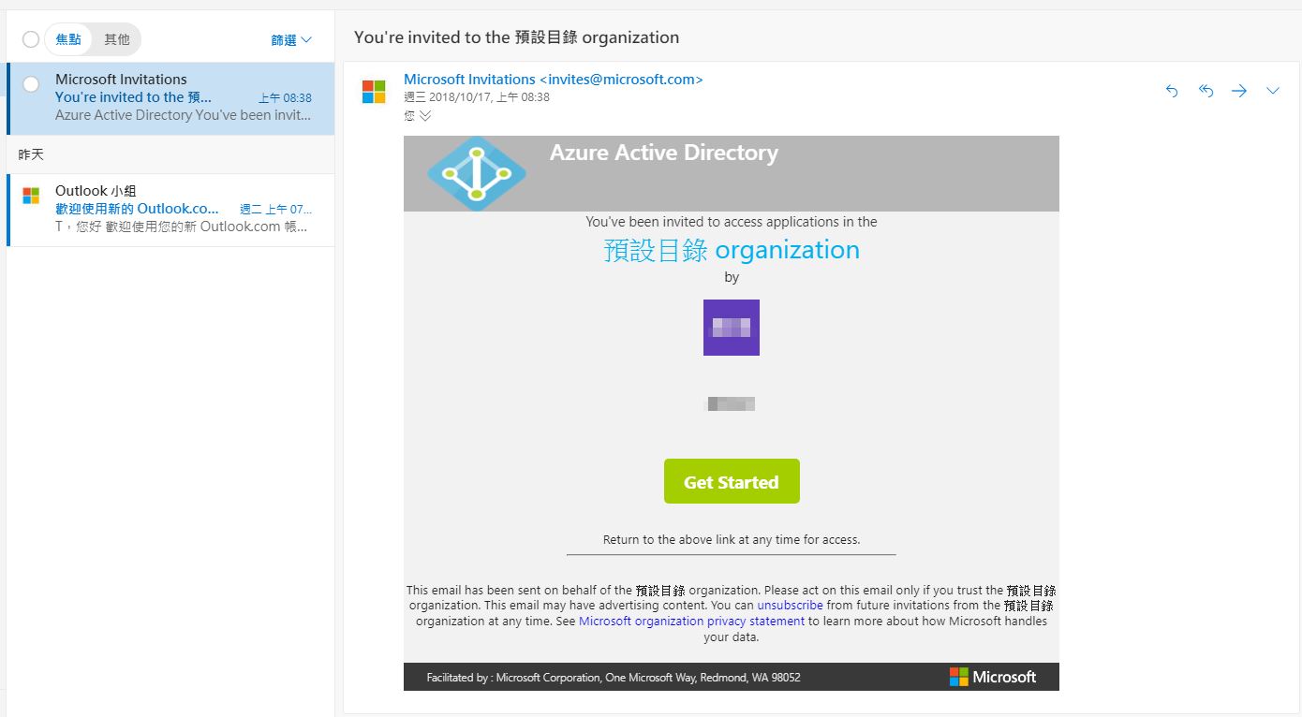Image resolution: width=1302 pixels, height=717 pixels.
Task: Click Microsoft logo avatar of Outlook 小組 message
Action: pyautogui.click(x=31, y=196)
